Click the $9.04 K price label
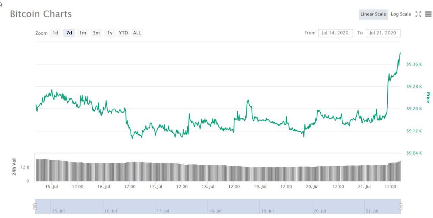433x218 pixels. pos(414,153)
